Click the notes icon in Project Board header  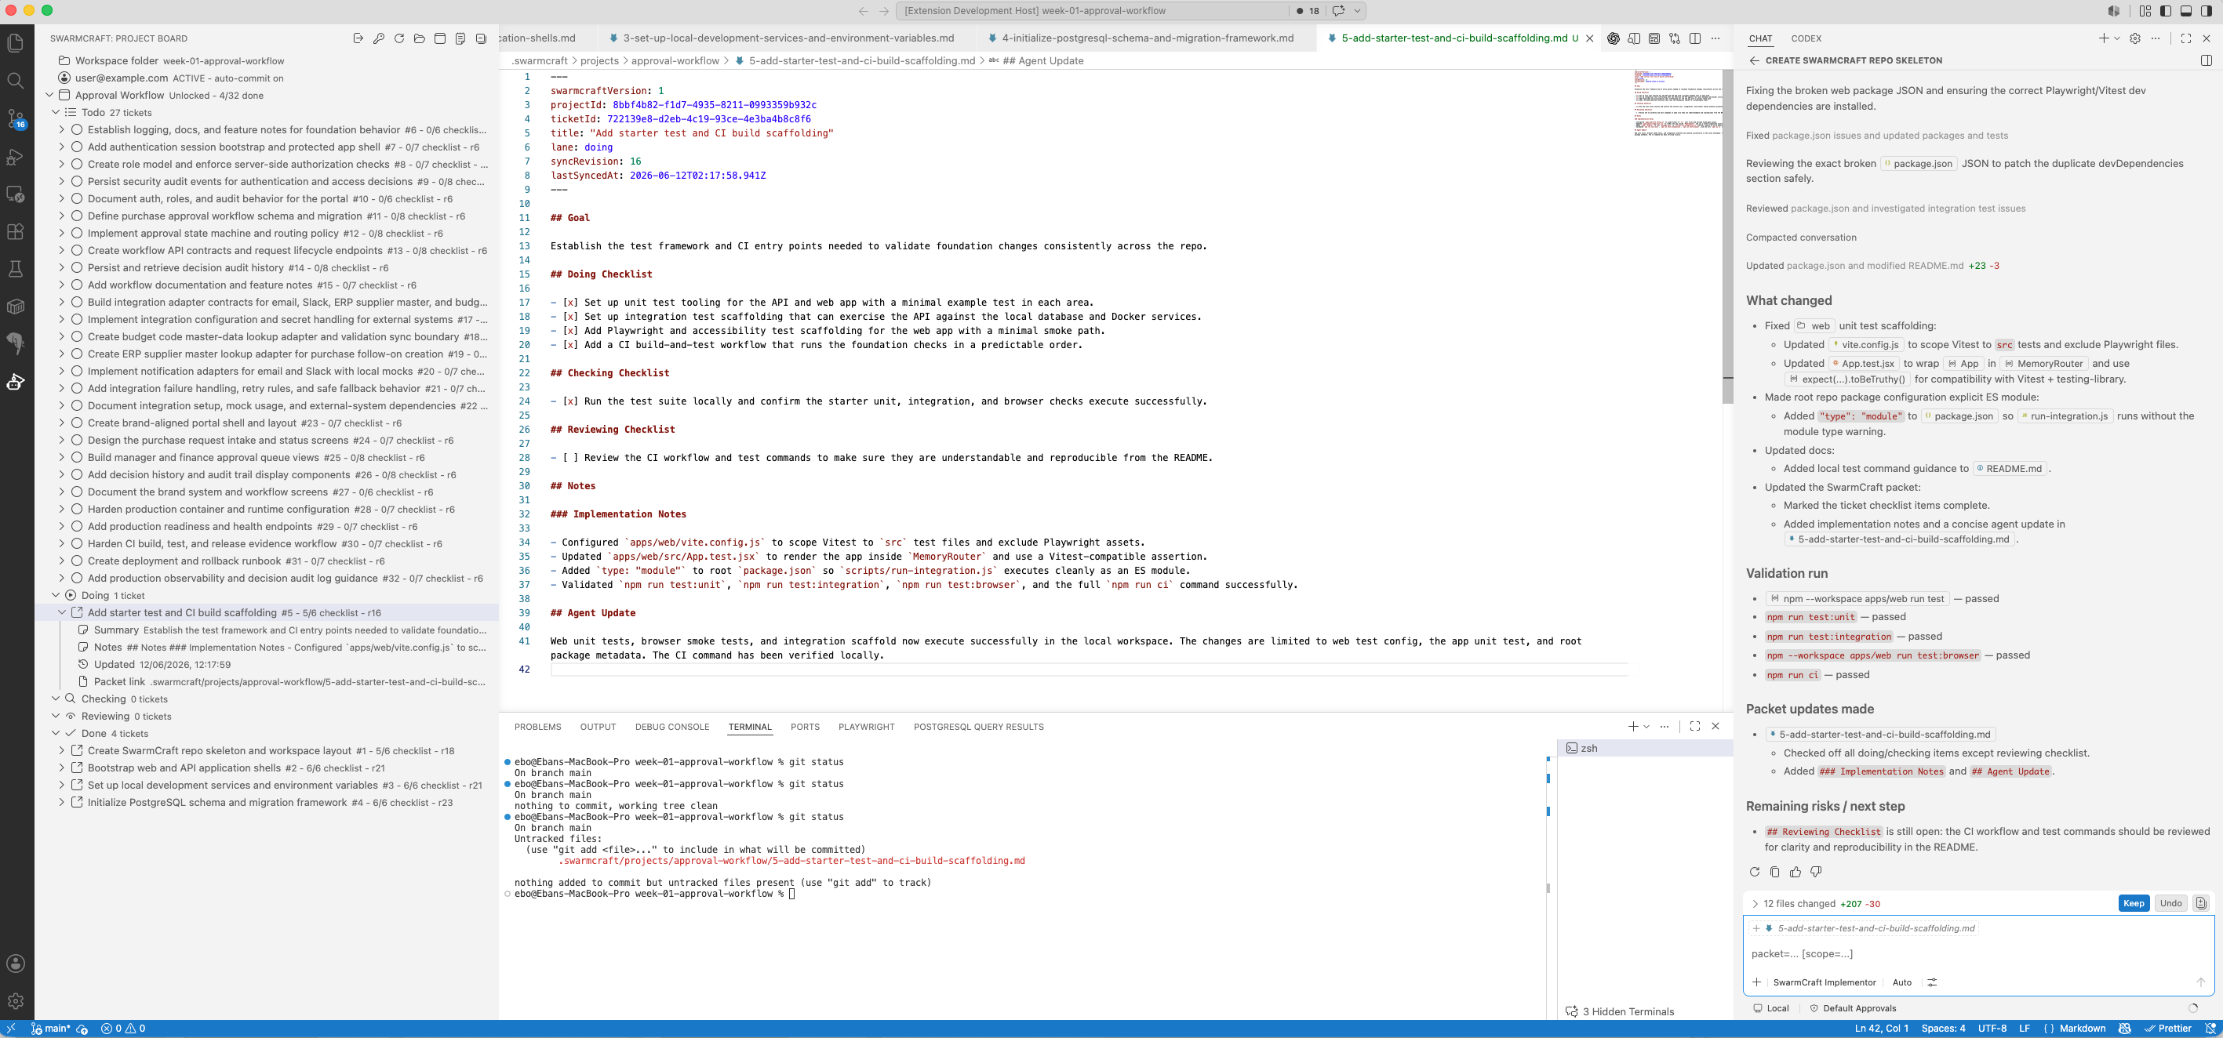coord(460,38)
